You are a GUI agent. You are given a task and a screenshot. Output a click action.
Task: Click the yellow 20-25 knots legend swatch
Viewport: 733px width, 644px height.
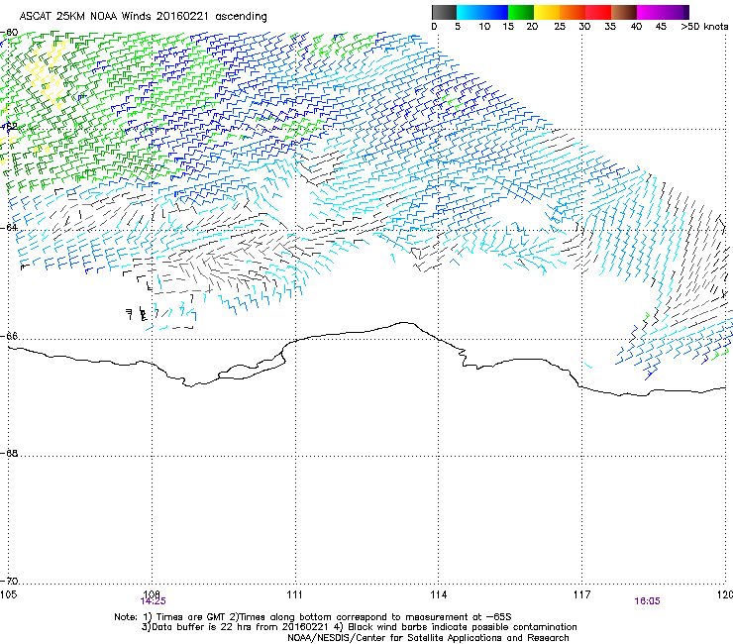pos(547,12)
